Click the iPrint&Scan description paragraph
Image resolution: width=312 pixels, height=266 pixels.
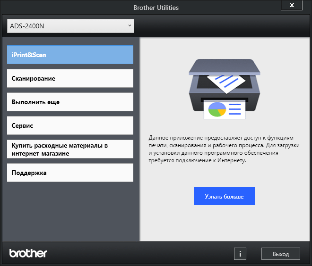pyautogui.click(x=224, y=149)
